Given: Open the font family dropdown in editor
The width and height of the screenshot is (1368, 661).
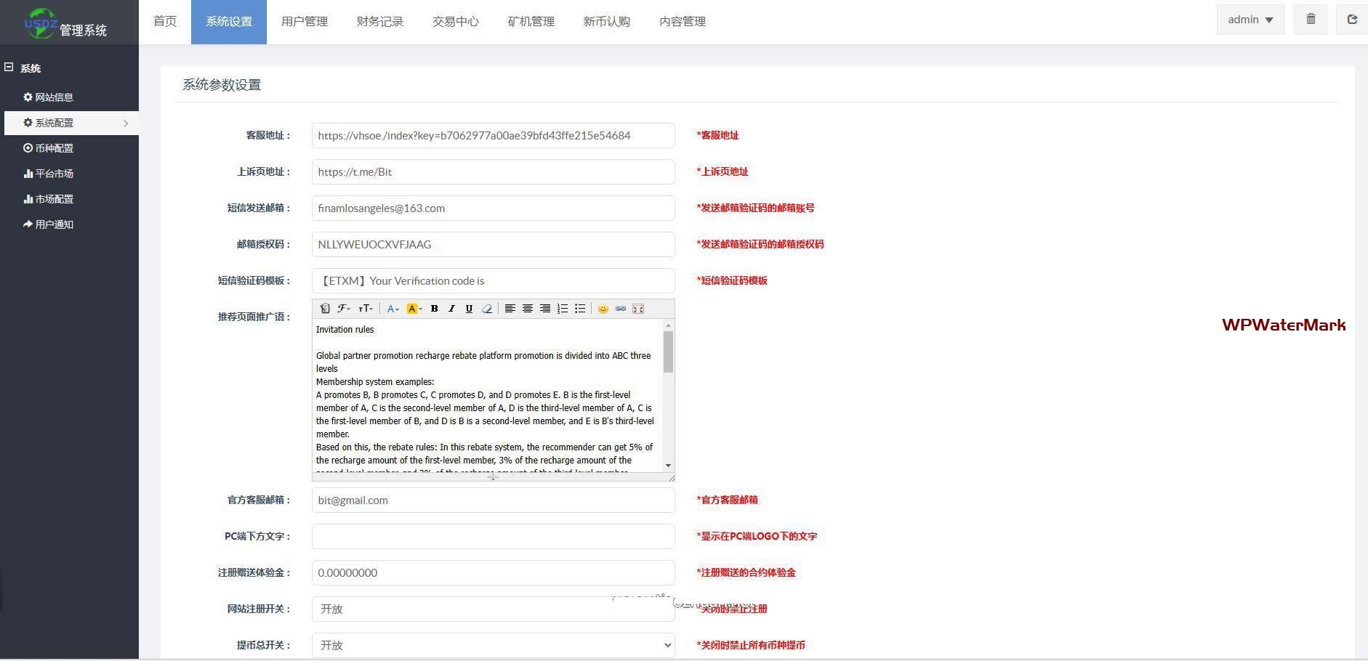Looking at the screenshot, I should pyautogui.click(x=344, y=309).
